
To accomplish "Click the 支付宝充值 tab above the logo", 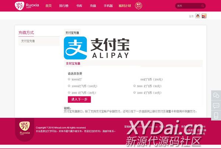I will tap(72, 33).
